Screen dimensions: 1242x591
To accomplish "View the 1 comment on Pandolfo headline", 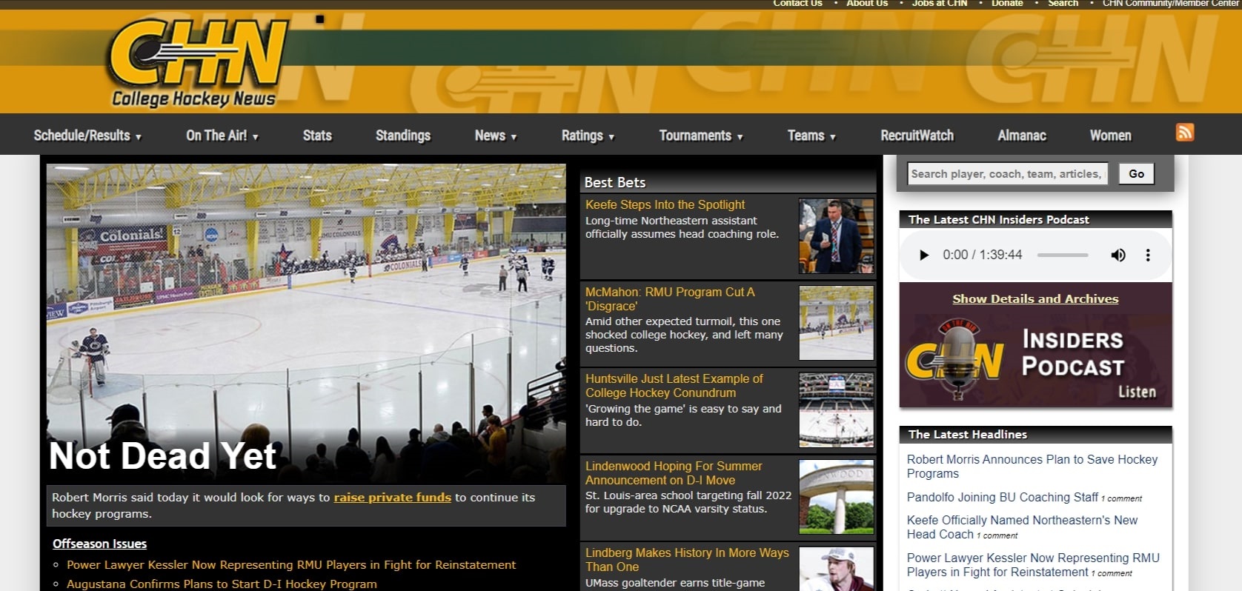I will (x=1121, y=498).
